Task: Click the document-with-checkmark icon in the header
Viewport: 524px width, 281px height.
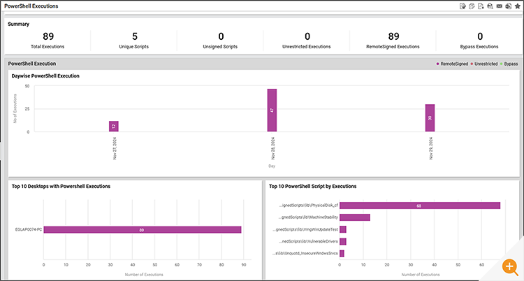Action: click(x=463, y=6)
